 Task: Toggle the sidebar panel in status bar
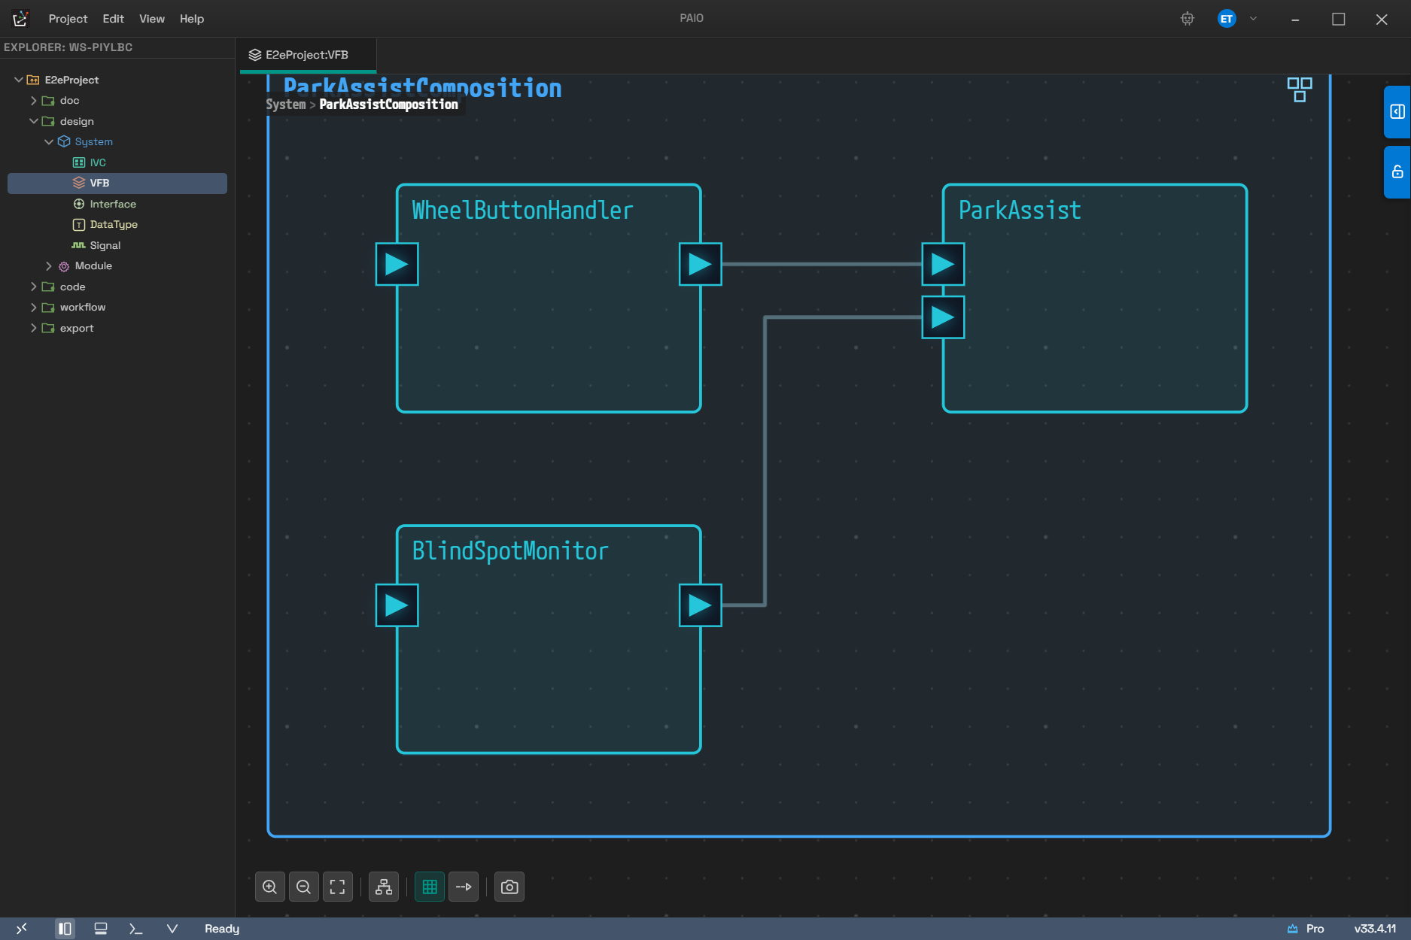click(x=65, y=929)
